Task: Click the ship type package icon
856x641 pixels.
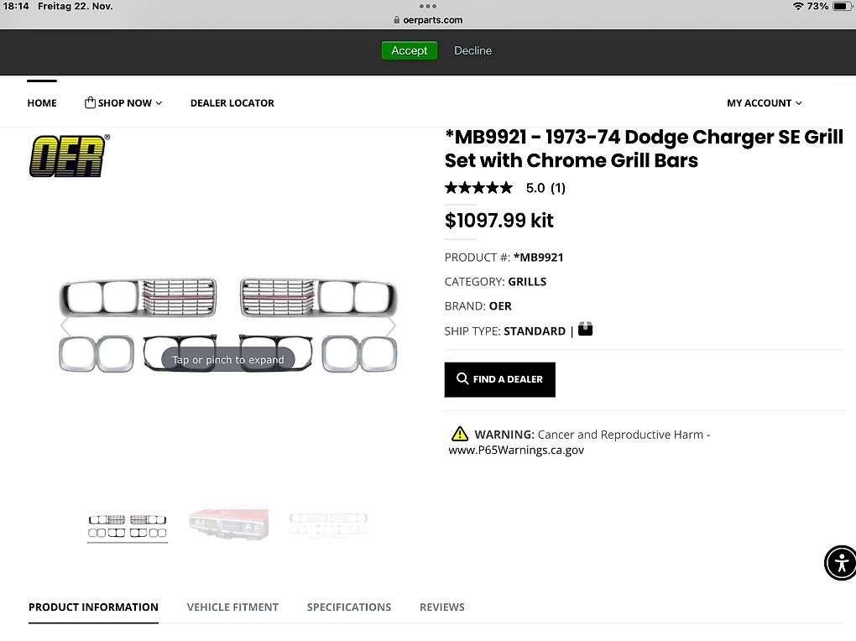Action: (x=586, y=330)
